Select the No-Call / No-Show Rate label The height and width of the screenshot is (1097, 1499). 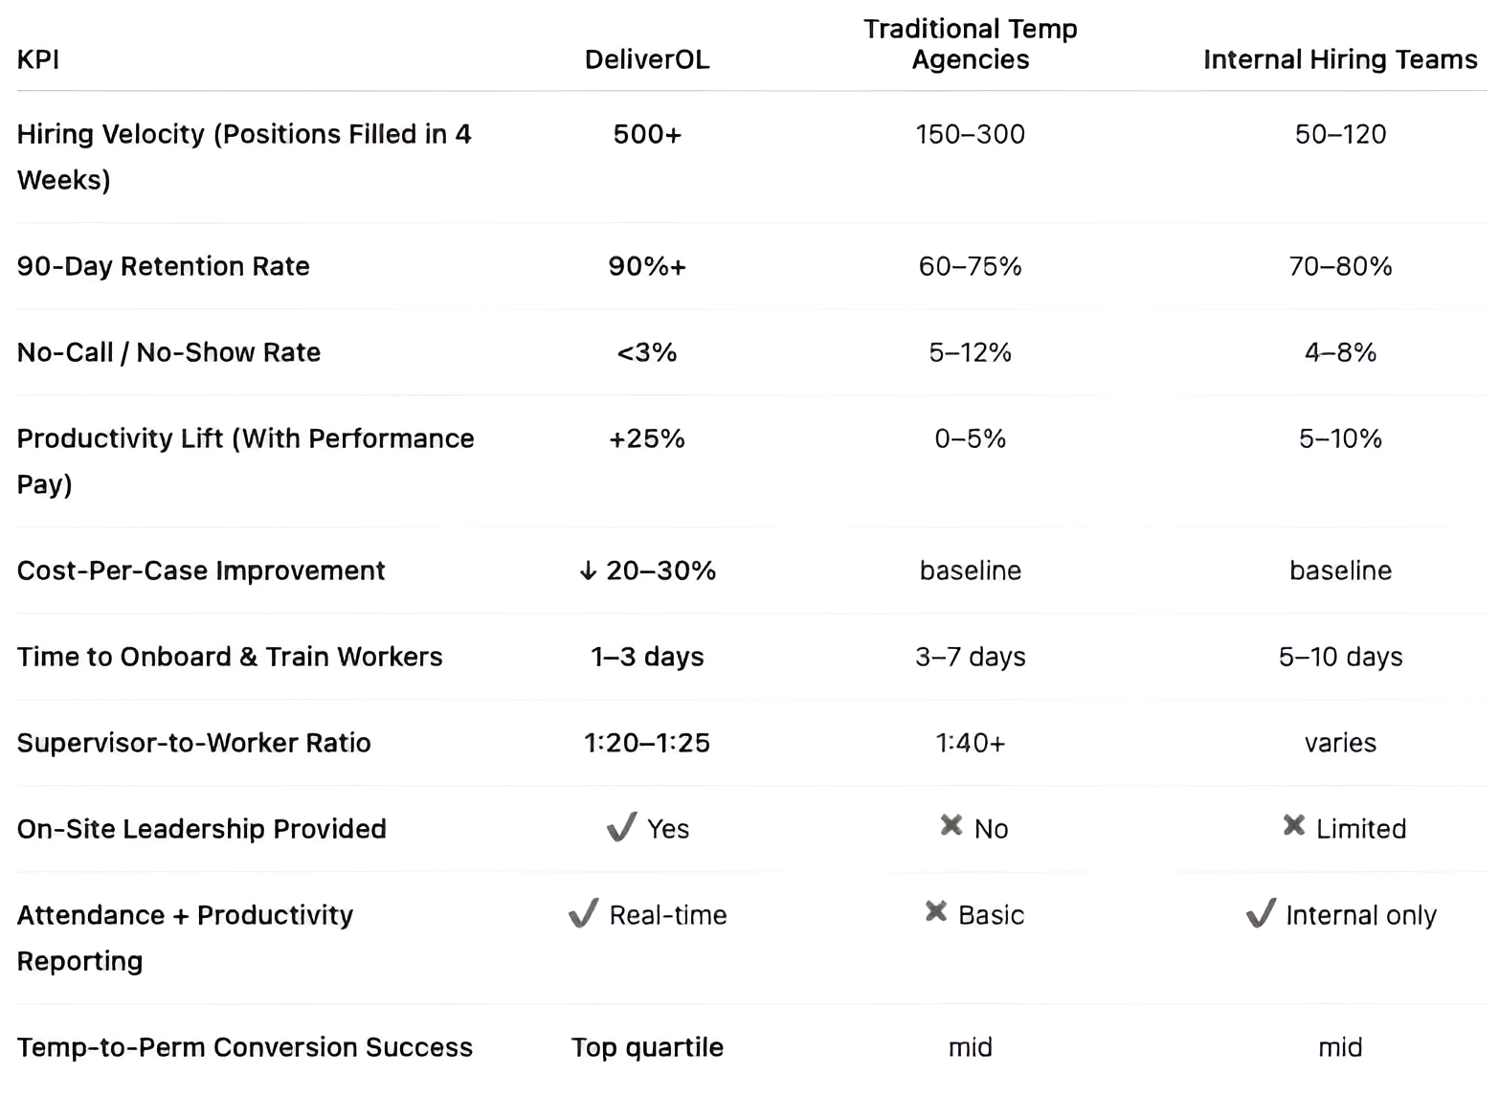pyautogui.click(x=168, y=352)
